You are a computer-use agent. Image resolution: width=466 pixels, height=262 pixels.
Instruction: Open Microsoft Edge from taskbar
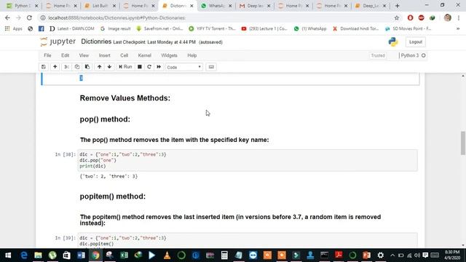click(x=24, y=255)
